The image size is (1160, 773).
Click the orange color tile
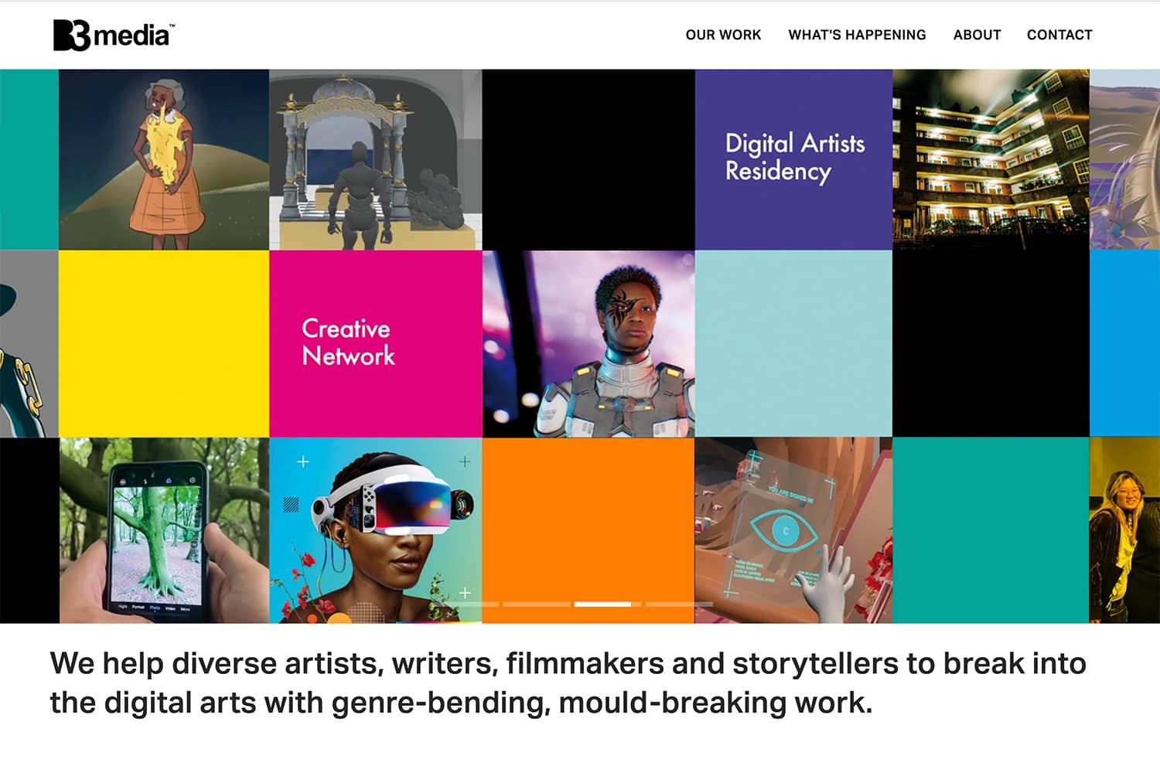coord(589,530)
